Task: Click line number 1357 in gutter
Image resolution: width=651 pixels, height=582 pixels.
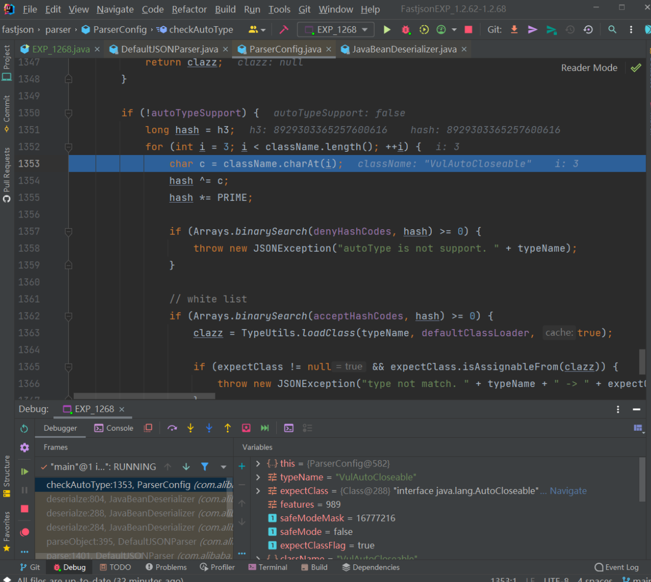Action: (x=29, y=231)
